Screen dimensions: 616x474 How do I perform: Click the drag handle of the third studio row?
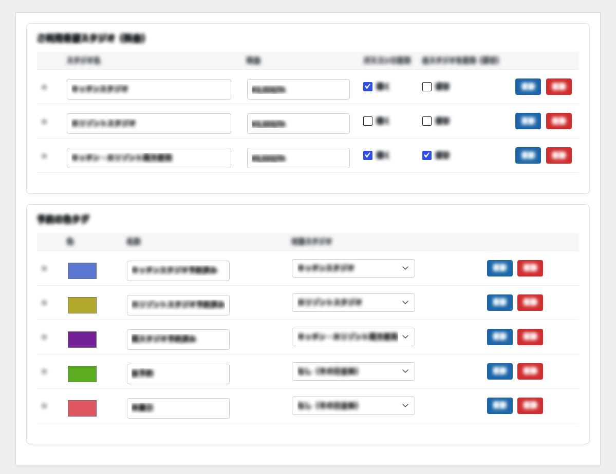[44, 156]
